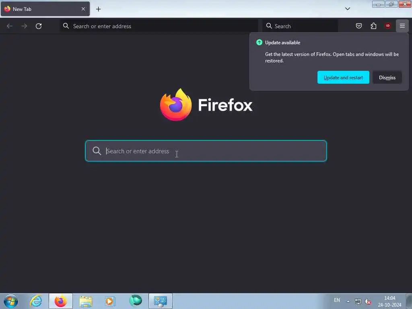Open the network tray icon

point(358,301)
